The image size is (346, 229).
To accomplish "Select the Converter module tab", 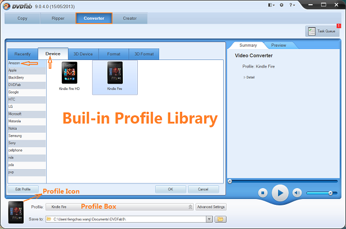I will pos(94,18).
